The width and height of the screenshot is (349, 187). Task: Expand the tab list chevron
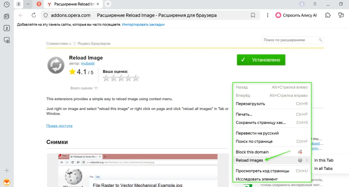(28, 4)
